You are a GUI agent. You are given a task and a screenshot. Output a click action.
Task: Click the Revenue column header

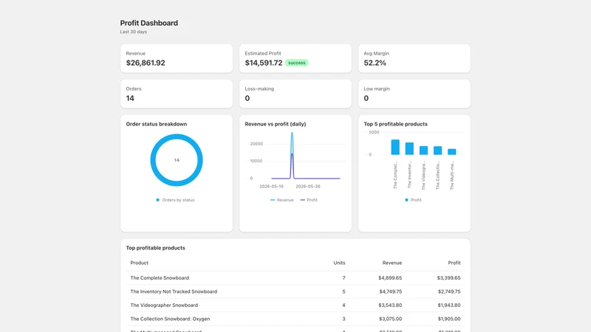click(392, 263)
